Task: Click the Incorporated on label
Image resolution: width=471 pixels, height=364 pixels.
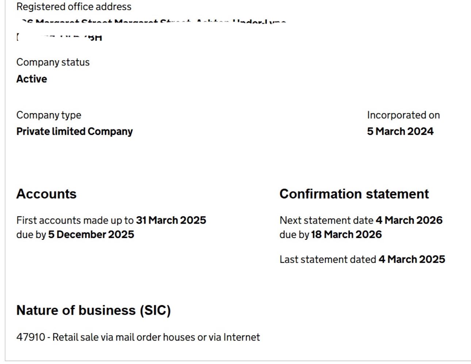Action: pos(403,115)
